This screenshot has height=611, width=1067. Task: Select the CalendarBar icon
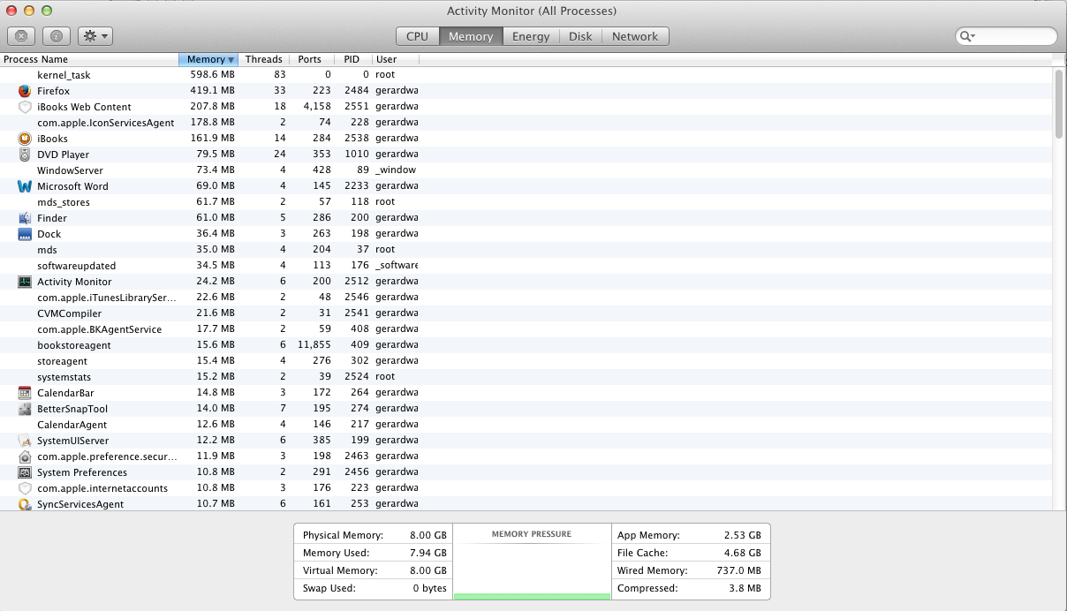(25, 393)
